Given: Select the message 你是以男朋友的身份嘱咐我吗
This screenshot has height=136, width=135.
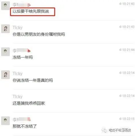Looking at the screenshot, I should [x=39, y=34].
